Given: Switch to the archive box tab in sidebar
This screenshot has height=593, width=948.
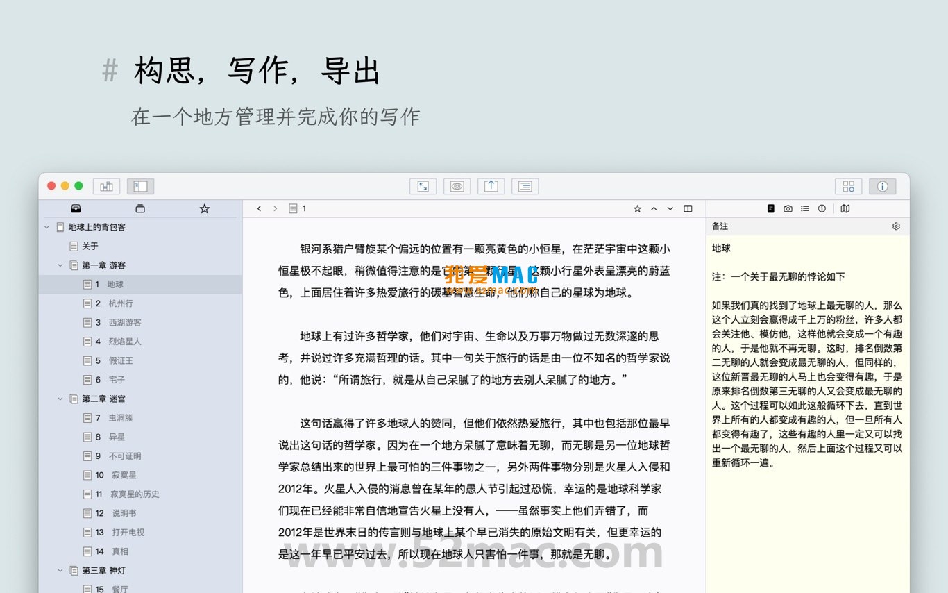Looking at the screenshot, I should [x=140, y=208].
